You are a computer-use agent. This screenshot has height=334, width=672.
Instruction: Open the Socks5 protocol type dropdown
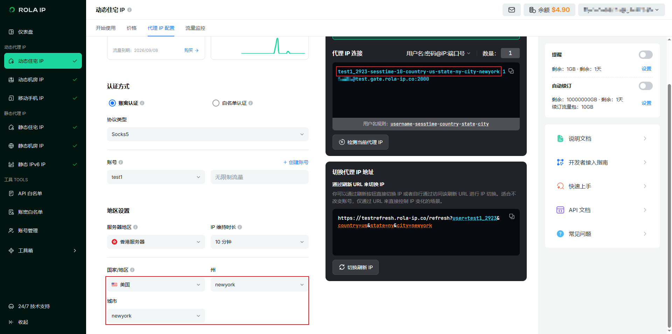[208, 134]
